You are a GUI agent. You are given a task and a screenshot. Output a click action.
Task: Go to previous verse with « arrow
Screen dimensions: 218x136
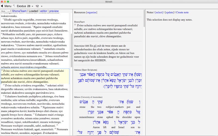click(x=32, y=6)
